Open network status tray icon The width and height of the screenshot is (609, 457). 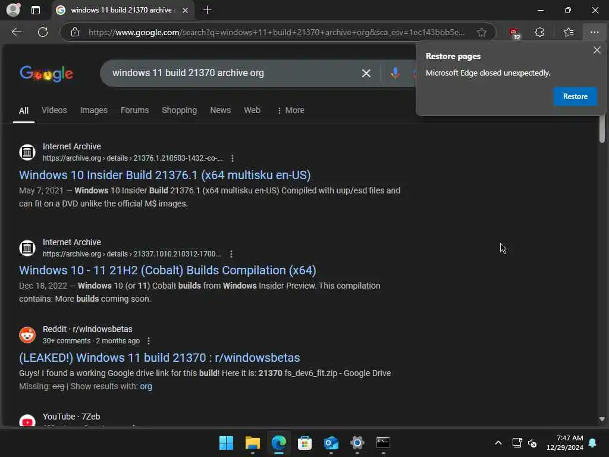coord(517,443)
